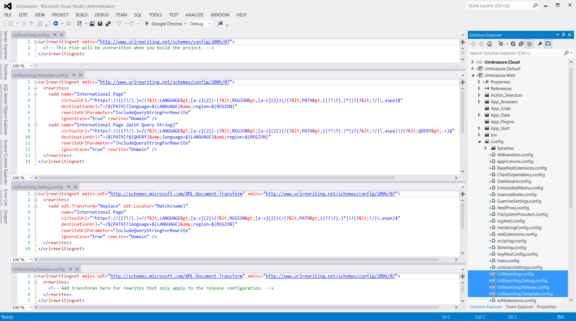Select UrlRewriting.Debug.config in Solution Explorer
Image resolution: width=576 pixels, height=321 pixels.
tap(522, 281)
